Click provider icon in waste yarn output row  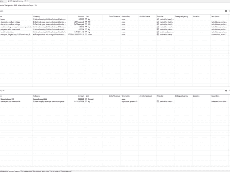click(x=158, y=101)
